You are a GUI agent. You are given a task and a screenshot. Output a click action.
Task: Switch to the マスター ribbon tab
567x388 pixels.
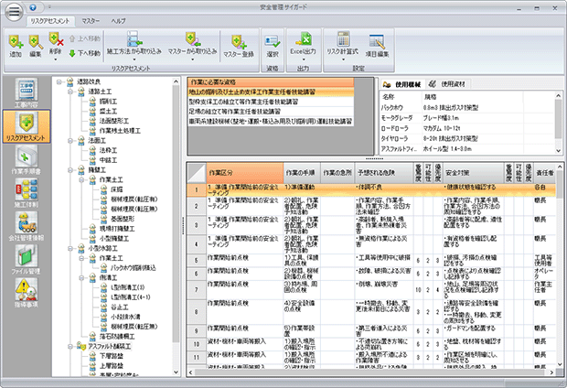(91, 19)
